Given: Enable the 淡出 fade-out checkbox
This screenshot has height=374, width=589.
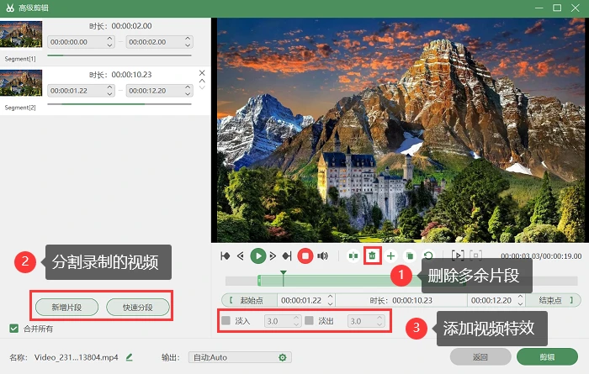Looking at the screenshot, I should pyautogui.click(x=309, y=321).
